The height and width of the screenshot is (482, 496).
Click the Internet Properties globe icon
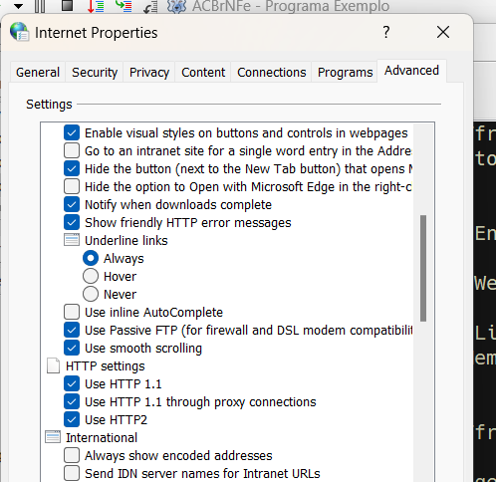(x=19, y=32)
